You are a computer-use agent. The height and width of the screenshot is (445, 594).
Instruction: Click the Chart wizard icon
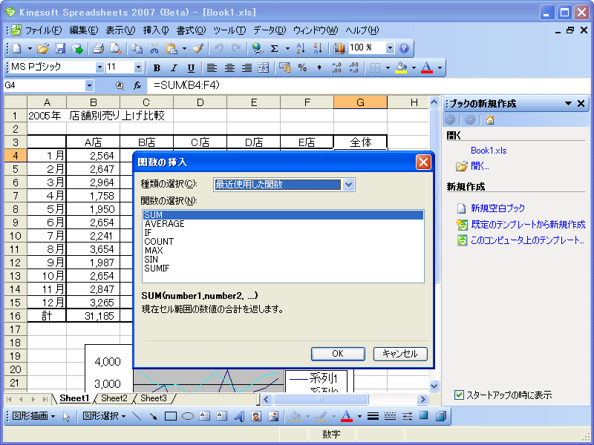click(x=339, y=48)
